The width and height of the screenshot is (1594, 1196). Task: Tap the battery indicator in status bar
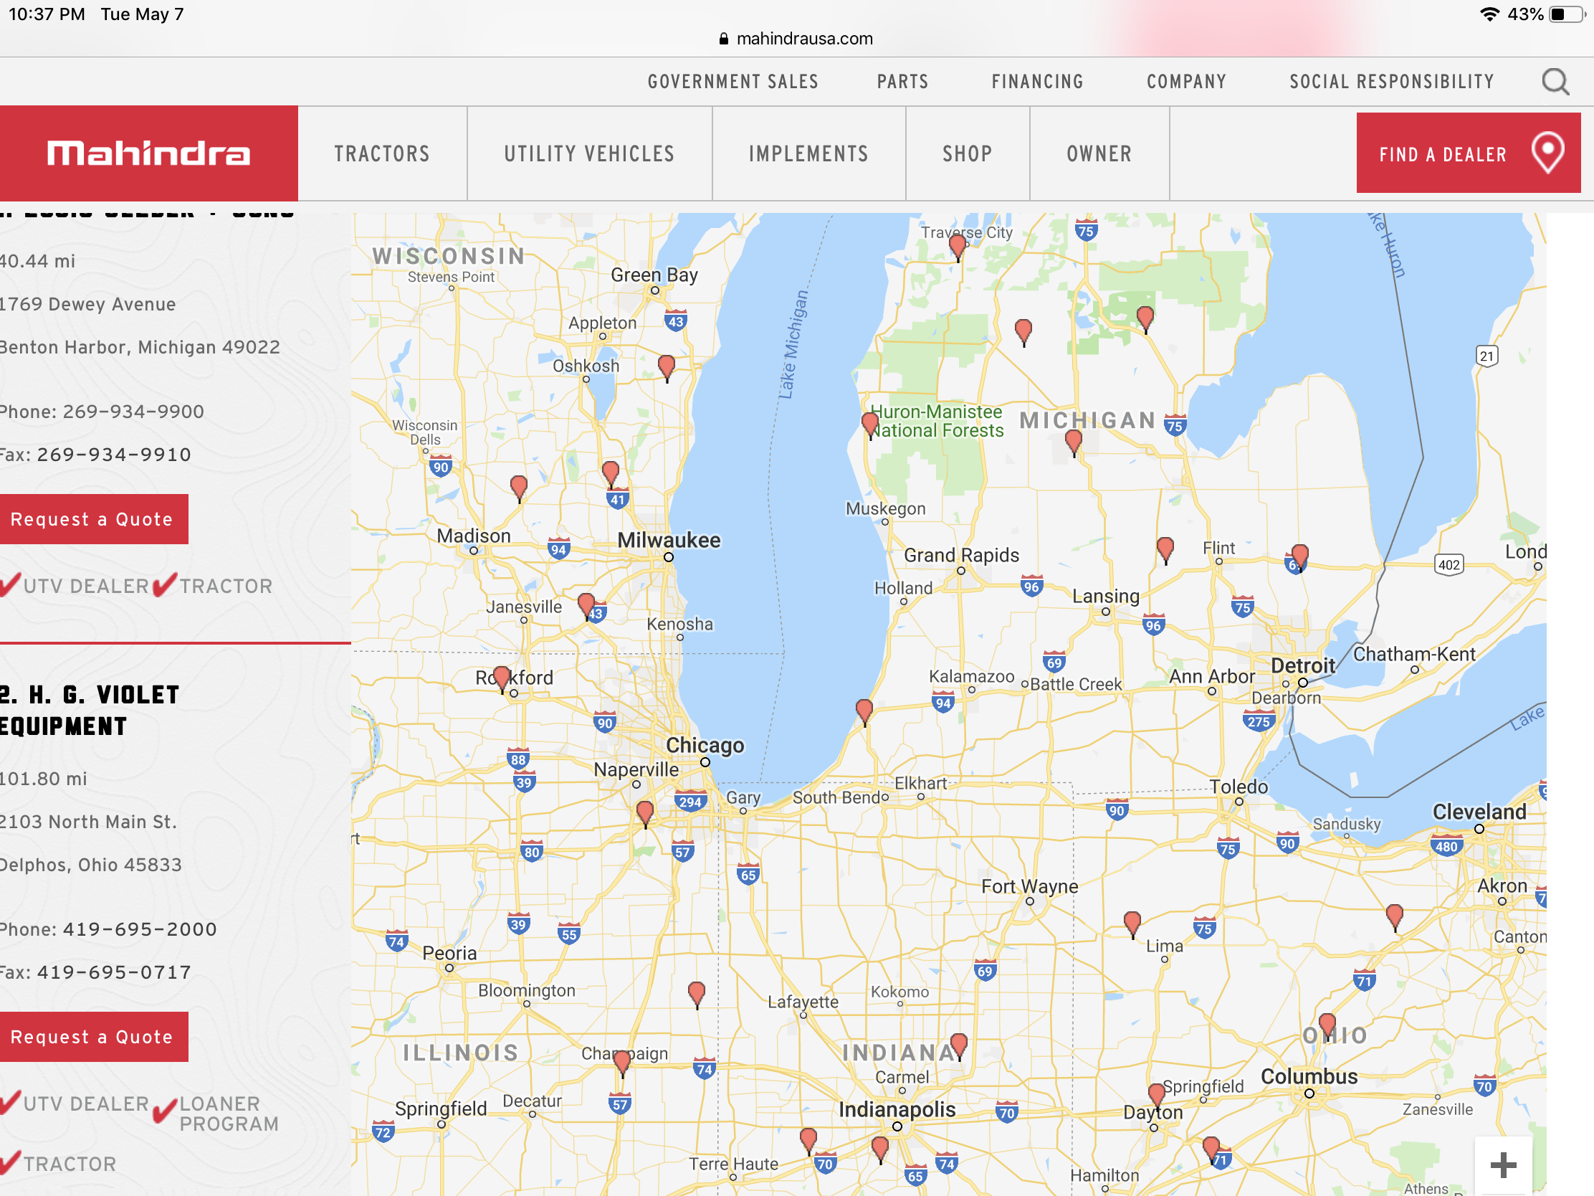tap(1567, 14)
